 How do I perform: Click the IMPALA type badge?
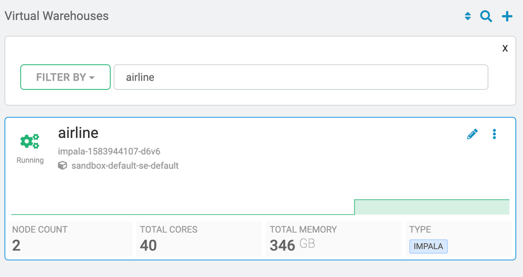coord(428,246)
